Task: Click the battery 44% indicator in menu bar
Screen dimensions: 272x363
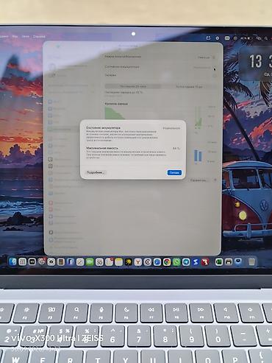Action: (x=246, y=38)
